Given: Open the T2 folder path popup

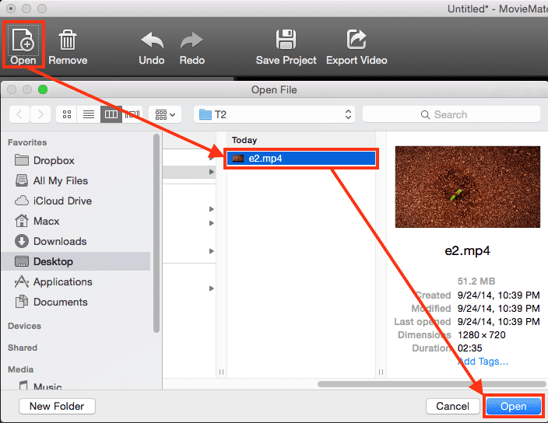Looking at the screenshot, I should [x=274, y=114].
